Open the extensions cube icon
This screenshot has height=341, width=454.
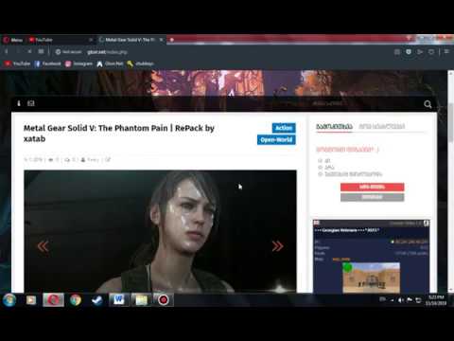(x=431, y=52)
